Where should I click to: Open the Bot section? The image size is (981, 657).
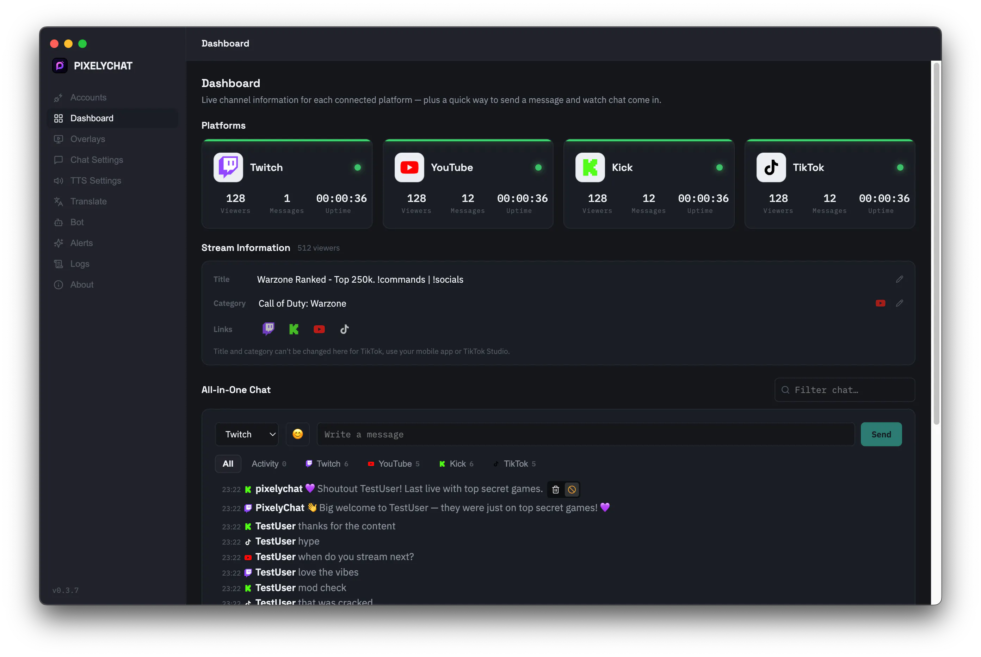coord(112,222)
